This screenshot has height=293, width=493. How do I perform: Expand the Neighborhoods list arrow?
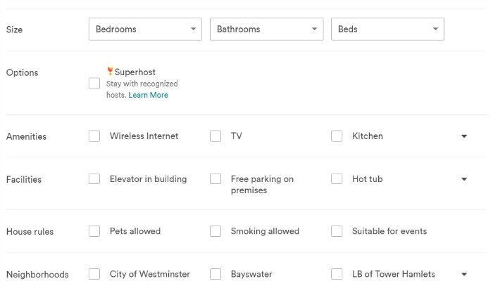(464, 274)
